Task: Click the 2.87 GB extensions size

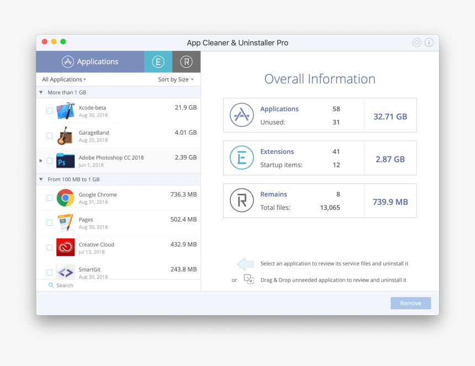Action: pyautogui.click(x=390, y=159)
